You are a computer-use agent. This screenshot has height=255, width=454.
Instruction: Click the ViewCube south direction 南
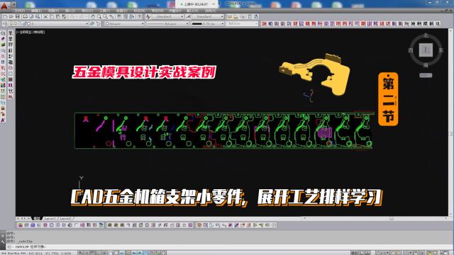tap(426, 65)
